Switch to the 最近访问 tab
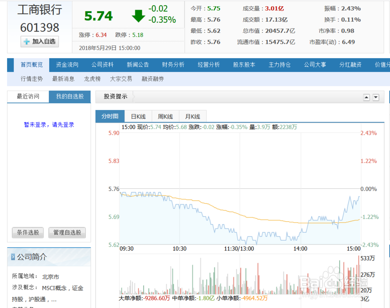The image size is (390, 308). [x=28, y=96]
